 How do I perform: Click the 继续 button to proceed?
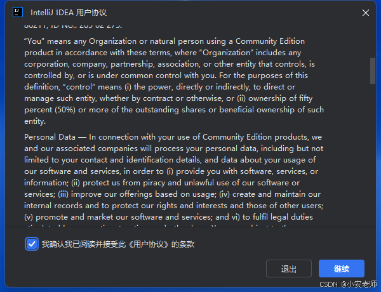pos(342,269)
